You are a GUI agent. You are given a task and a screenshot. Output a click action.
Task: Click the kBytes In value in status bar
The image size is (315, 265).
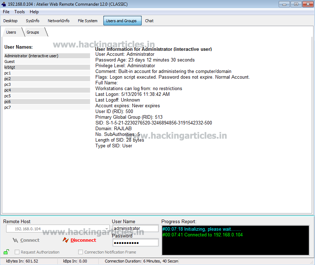click(x=32, y=261)
